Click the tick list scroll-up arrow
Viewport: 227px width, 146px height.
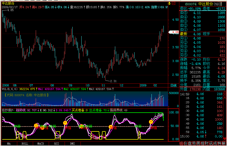coord(225,97)
